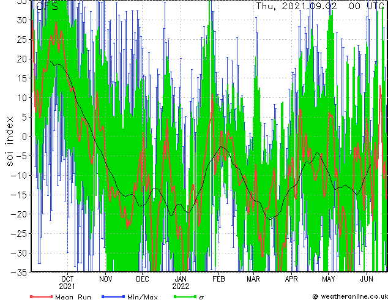Screen dimensions: 388x300
Task: Click the 'soi index' y-axis title
Action: (x=9, y=141)
